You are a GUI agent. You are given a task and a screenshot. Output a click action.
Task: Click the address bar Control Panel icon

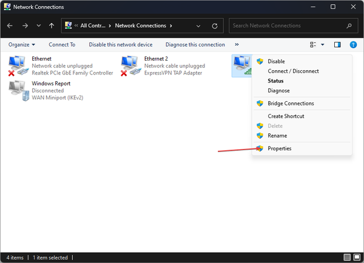click(x=68, y=25)
